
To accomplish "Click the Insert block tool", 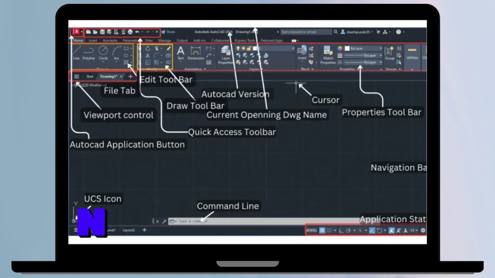I will point(302,53).
